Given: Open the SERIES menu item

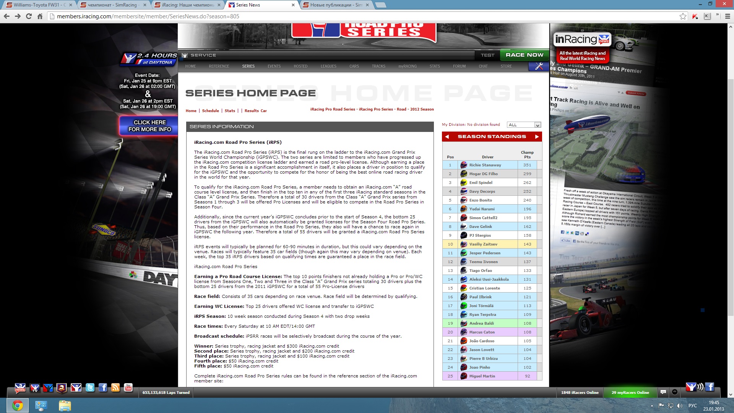Looking at the screenshot, I should click(248, 66).
